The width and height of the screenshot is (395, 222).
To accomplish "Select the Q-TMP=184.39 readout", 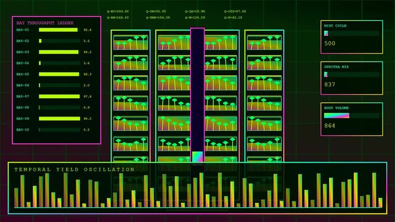I will pos(158,18).
